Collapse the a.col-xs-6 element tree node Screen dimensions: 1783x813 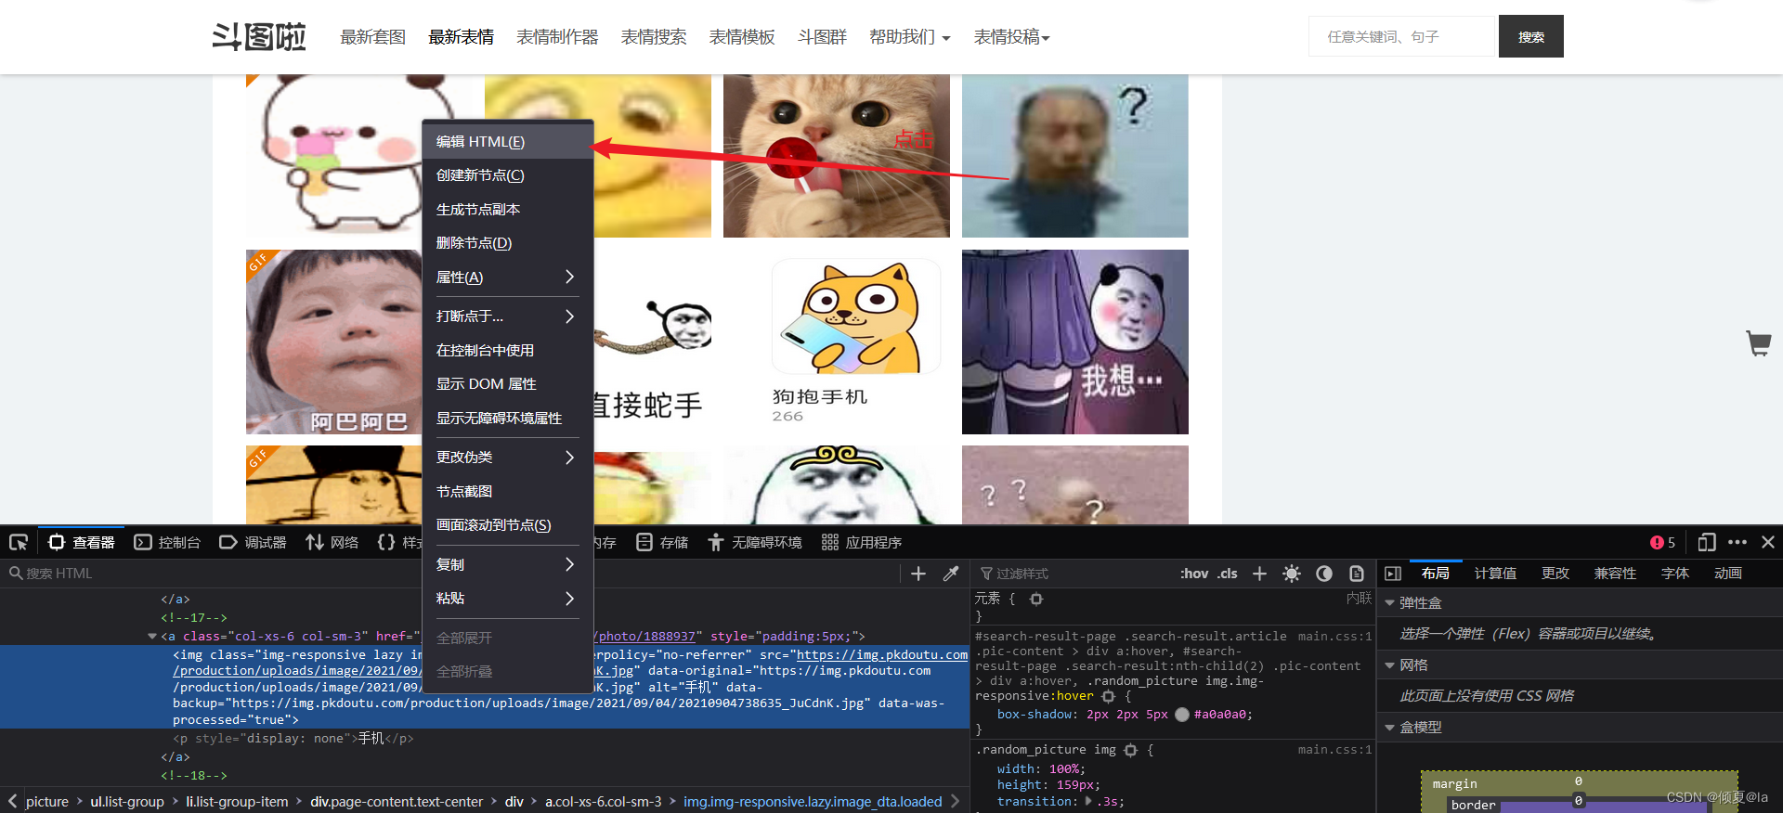(x=152, y=637)
